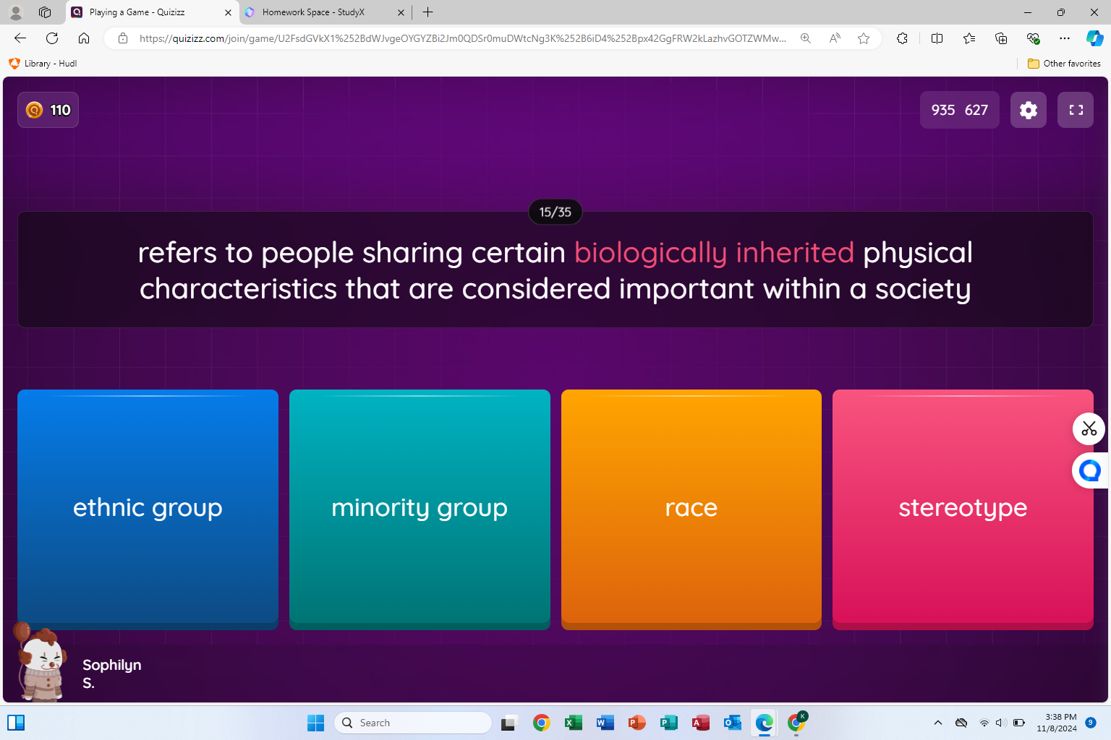
Task: Show hidden system tray icons
Action: (x=938, y=723)
